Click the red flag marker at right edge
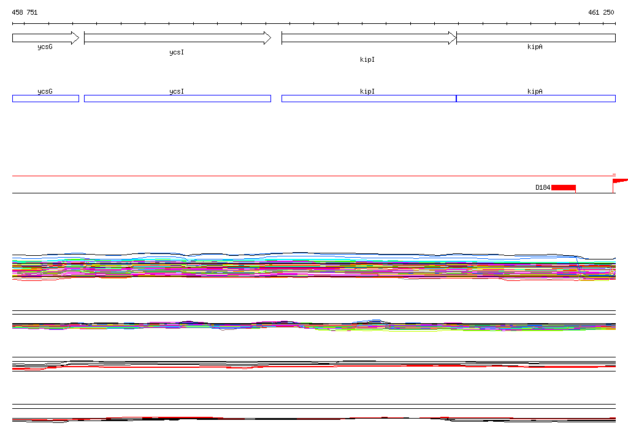 (619, 181)
